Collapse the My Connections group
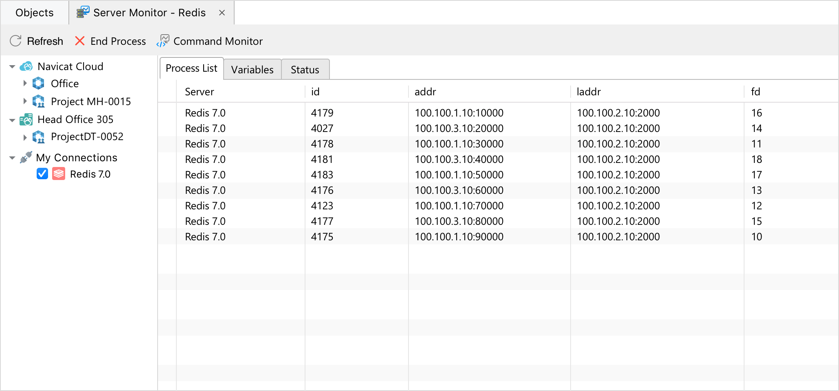The height and width of the screenshot is (391, 839). pyautogui.click(x=12, y=158)
